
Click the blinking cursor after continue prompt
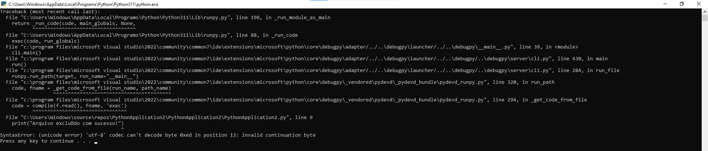tap(96, 143)
